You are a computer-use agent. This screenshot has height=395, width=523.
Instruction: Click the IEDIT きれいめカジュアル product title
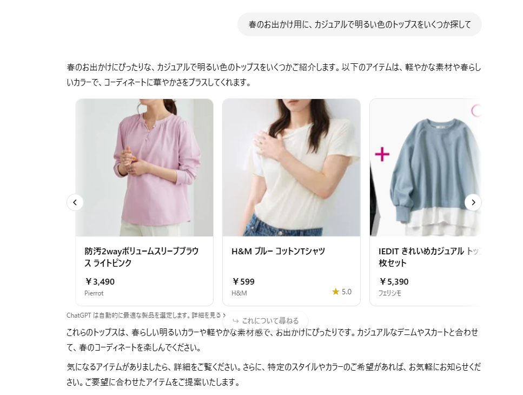click(x=429, y=257)
